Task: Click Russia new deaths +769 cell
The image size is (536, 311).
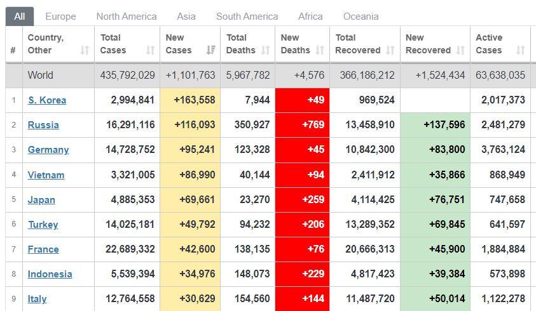Action: [302, 125]
